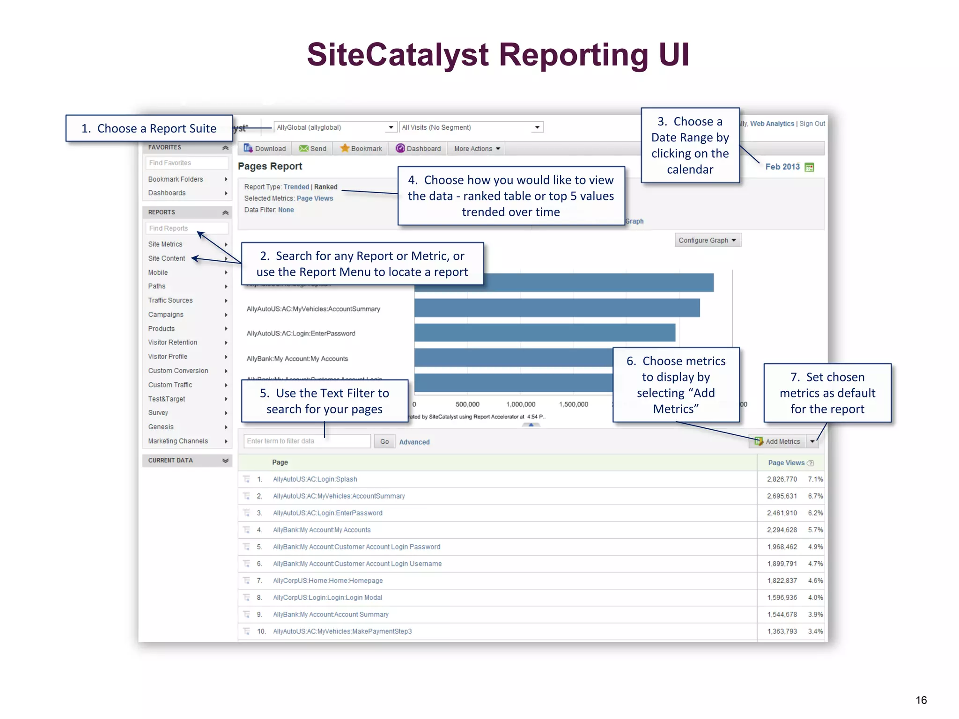Open the Test&Target menu
The width and height of the screenshot is (959, 719).
(187, 399)
